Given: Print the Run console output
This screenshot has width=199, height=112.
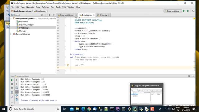Looking at the screenshot, I should click(x=16, y=96).
